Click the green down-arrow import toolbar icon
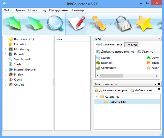164x138 pixels. (x=13, y=23)
